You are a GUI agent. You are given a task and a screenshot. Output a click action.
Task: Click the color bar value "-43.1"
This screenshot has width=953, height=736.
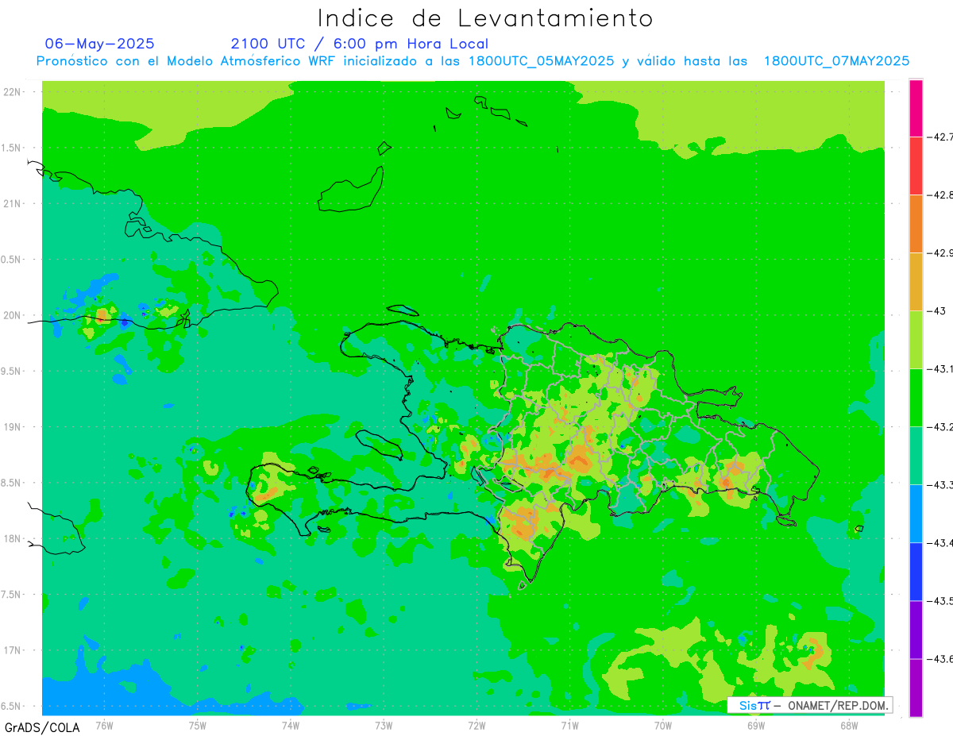(940, 369)
